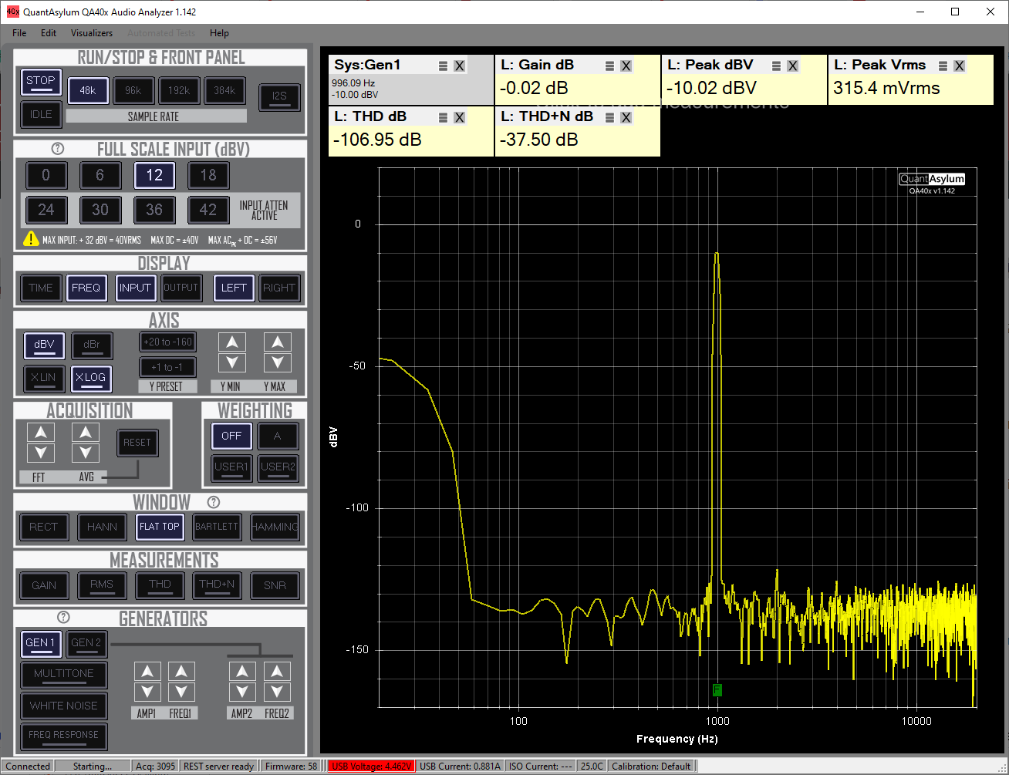The height and width of the screenshot is (775, 1009).
Task: Enable GEN 2 generator
Action: [86, 643]
